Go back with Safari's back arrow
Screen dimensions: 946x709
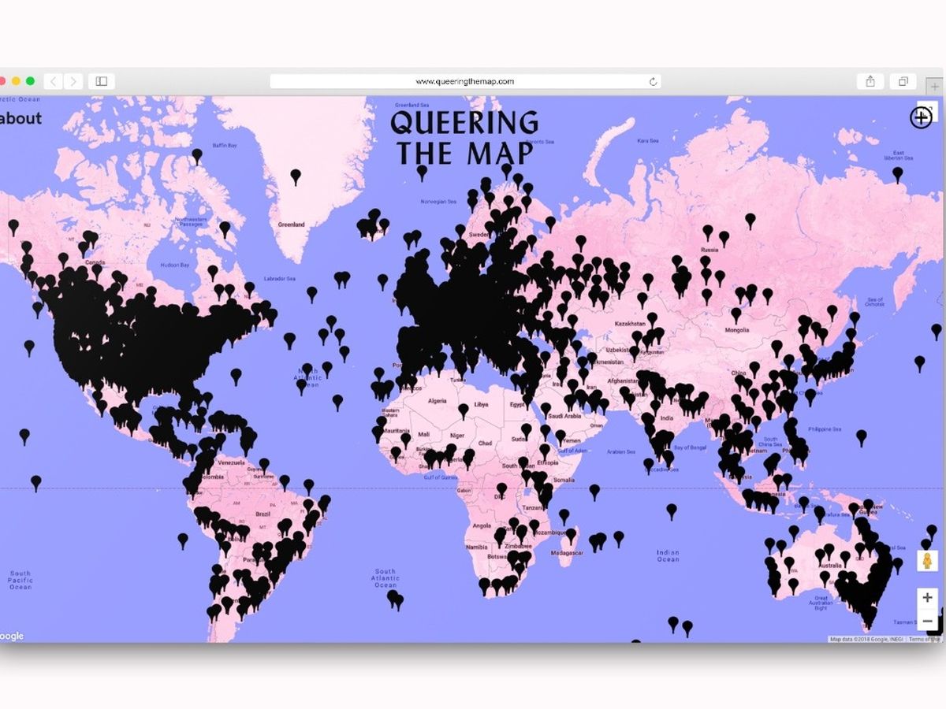click(x=53, y=81)
